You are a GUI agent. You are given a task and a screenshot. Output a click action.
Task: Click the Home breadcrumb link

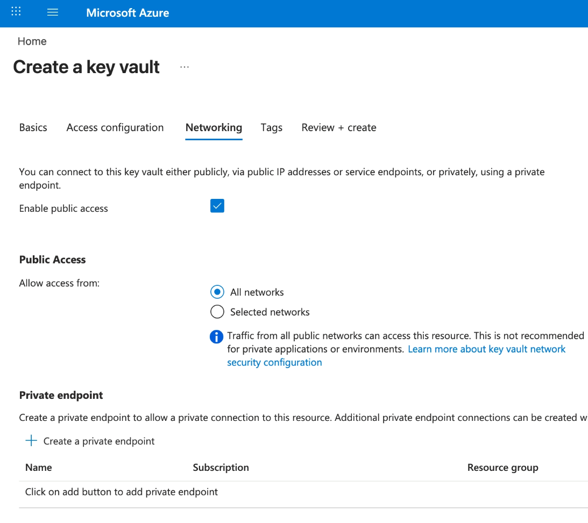coord(32,41)
